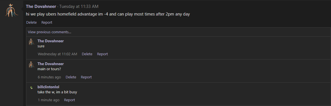The height and width of the screenshot is (106, 331).
Task: Delete the "main or tours?" comment
Action: 71,77
